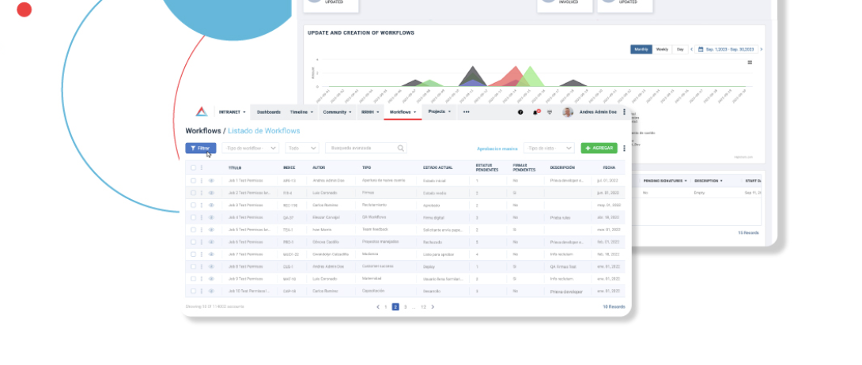Switch chart to Monthly view
This screenshot has height=365, width=862.
(641, 50)
